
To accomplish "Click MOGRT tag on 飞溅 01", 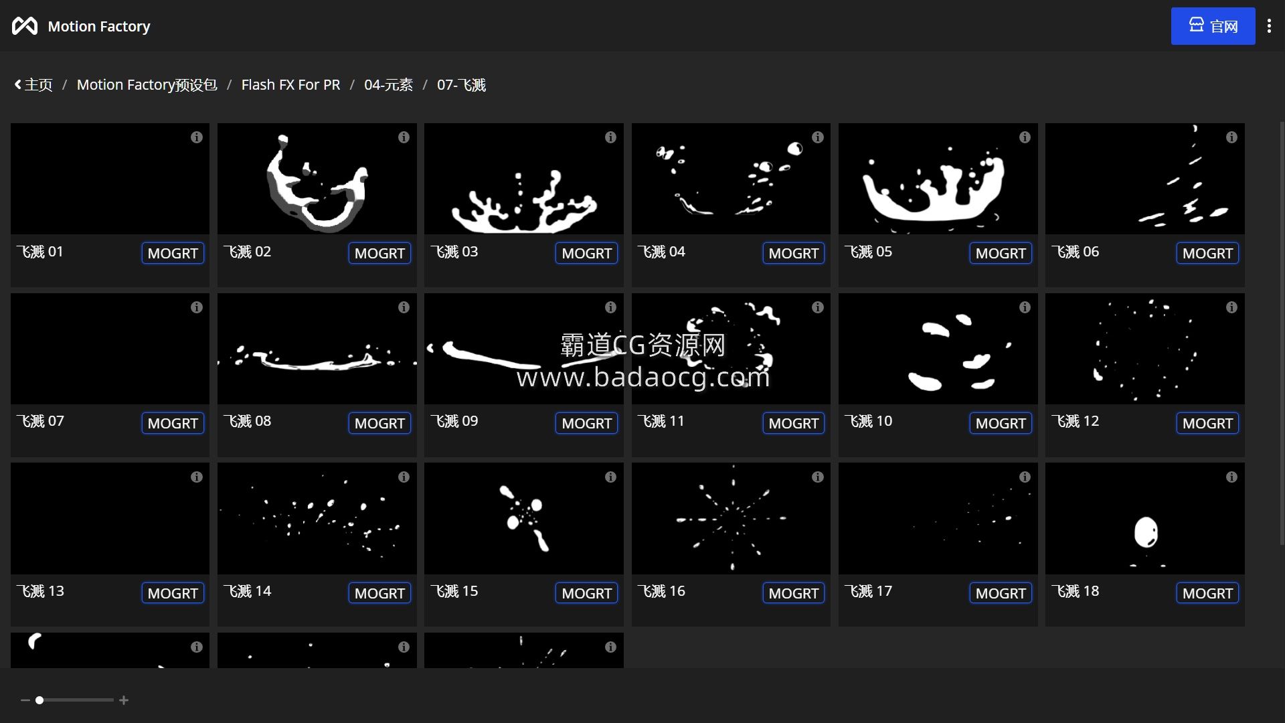I will 173,253.
